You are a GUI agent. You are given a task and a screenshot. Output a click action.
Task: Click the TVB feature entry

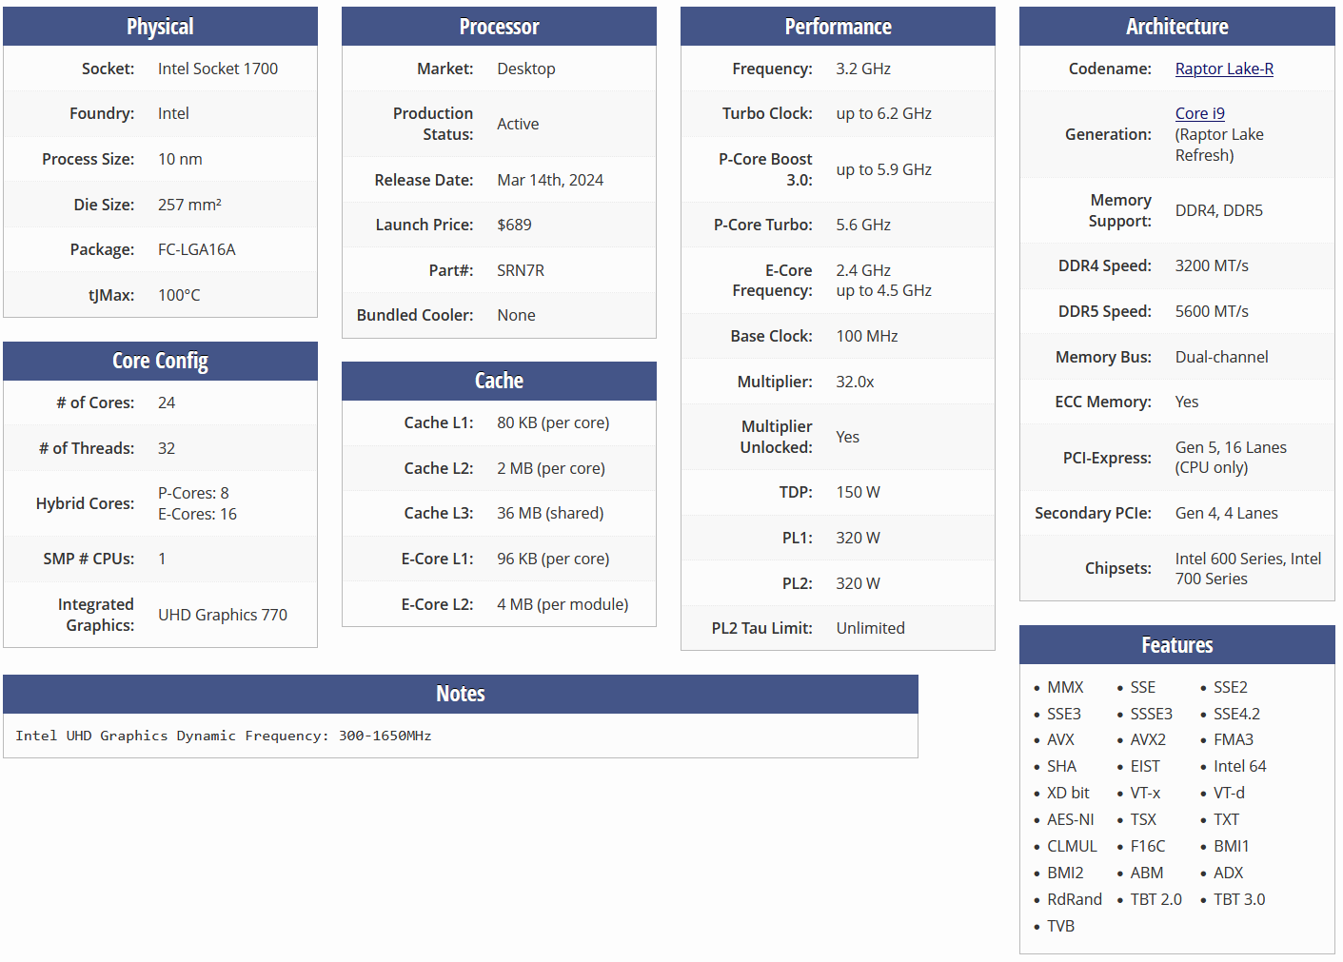pos(1060,926)
